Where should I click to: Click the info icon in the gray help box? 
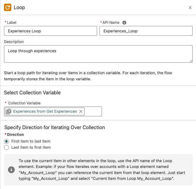pyautogui.click(x=11, y=169)
